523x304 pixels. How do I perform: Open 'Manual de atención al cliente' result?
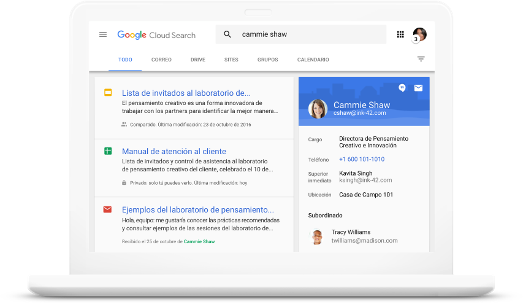click(x=174, y=151)
